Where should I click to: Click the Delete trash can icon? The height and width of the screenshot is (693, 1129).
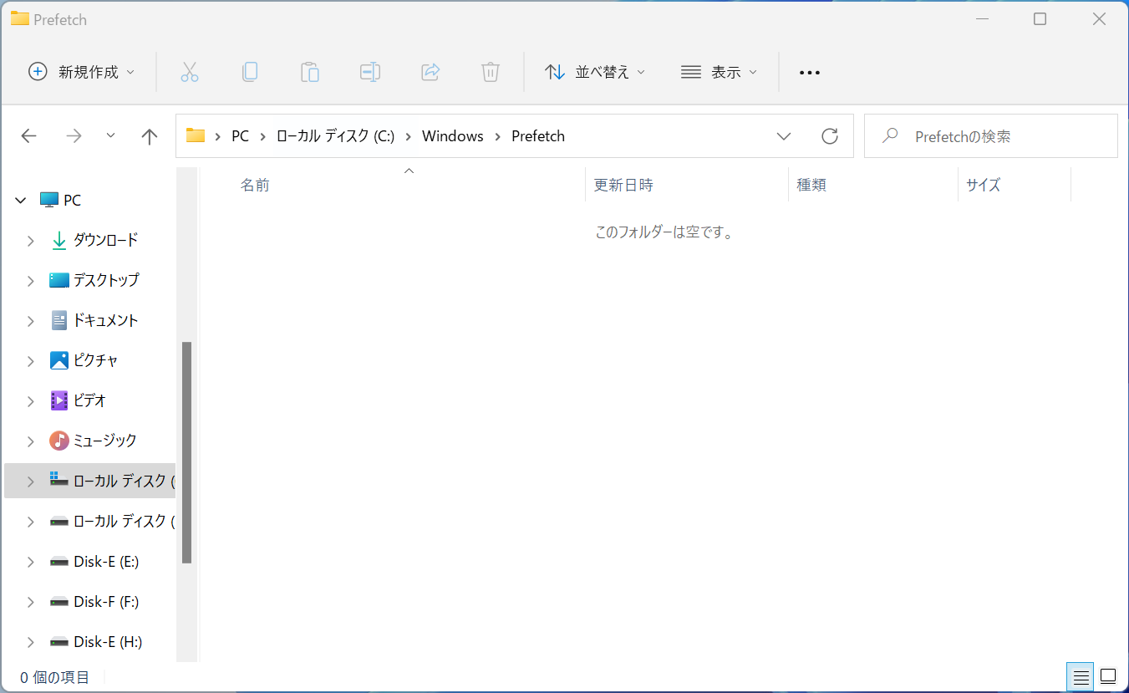point(491,72)
